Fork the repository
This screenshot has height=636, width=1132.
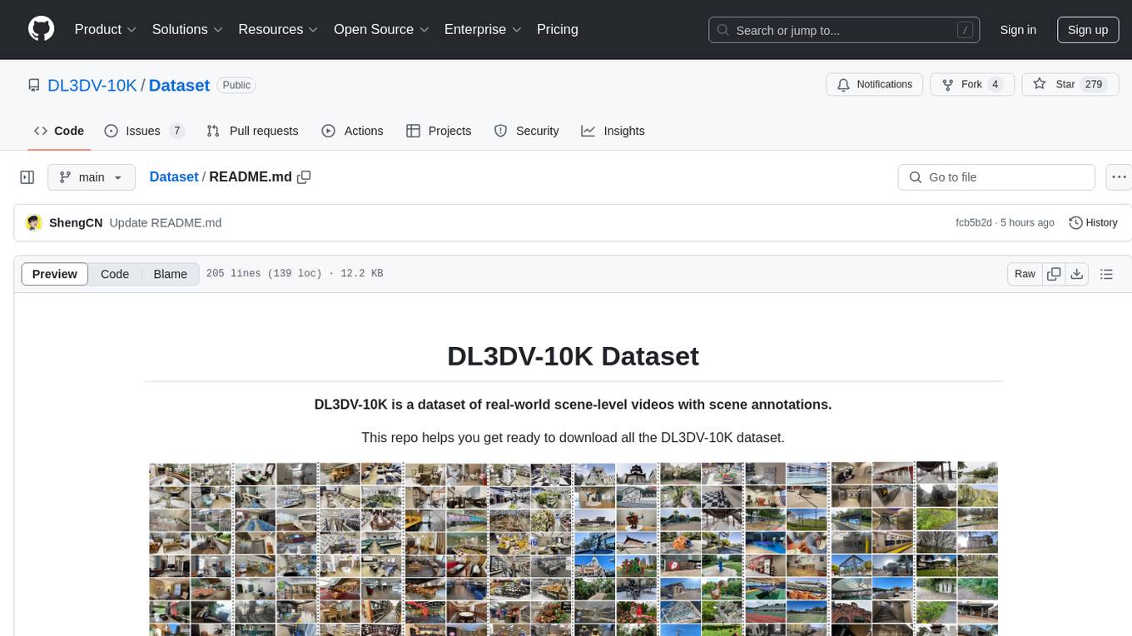(971, 84)
